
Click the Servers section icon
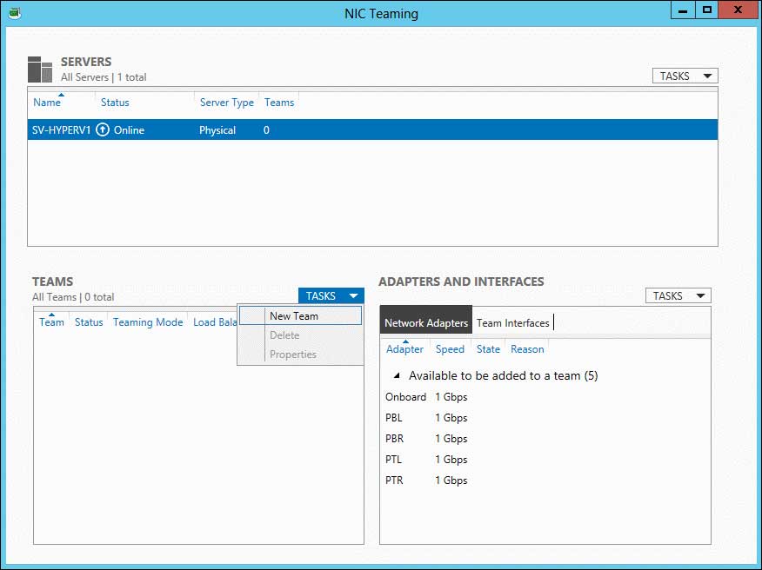tap(40, 70)
